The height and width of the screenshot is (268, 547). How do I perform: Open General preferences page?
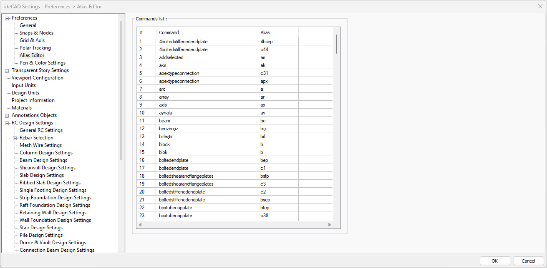(x=28, y=25)
